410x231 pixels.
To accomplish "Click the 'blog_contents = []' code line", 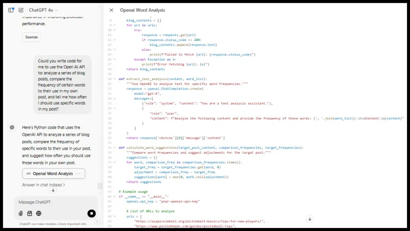I will tap(144, 20).
